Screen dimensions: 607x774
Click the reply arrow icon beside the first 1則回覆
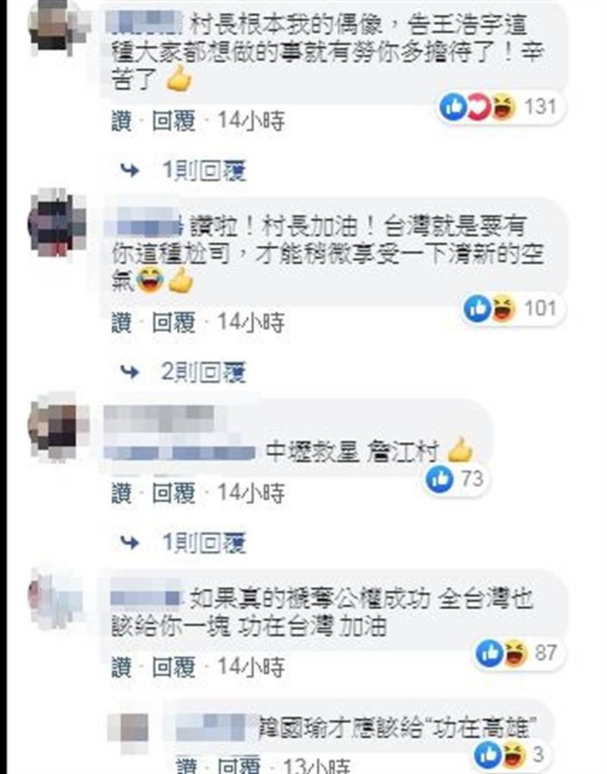pyautogui.click(x=130, y=171)
